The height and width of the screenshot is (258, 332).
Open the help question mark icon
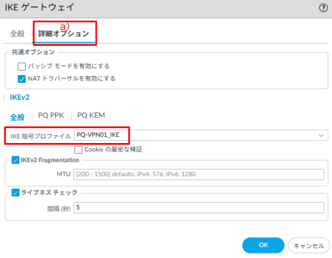(x=323, y=8)
